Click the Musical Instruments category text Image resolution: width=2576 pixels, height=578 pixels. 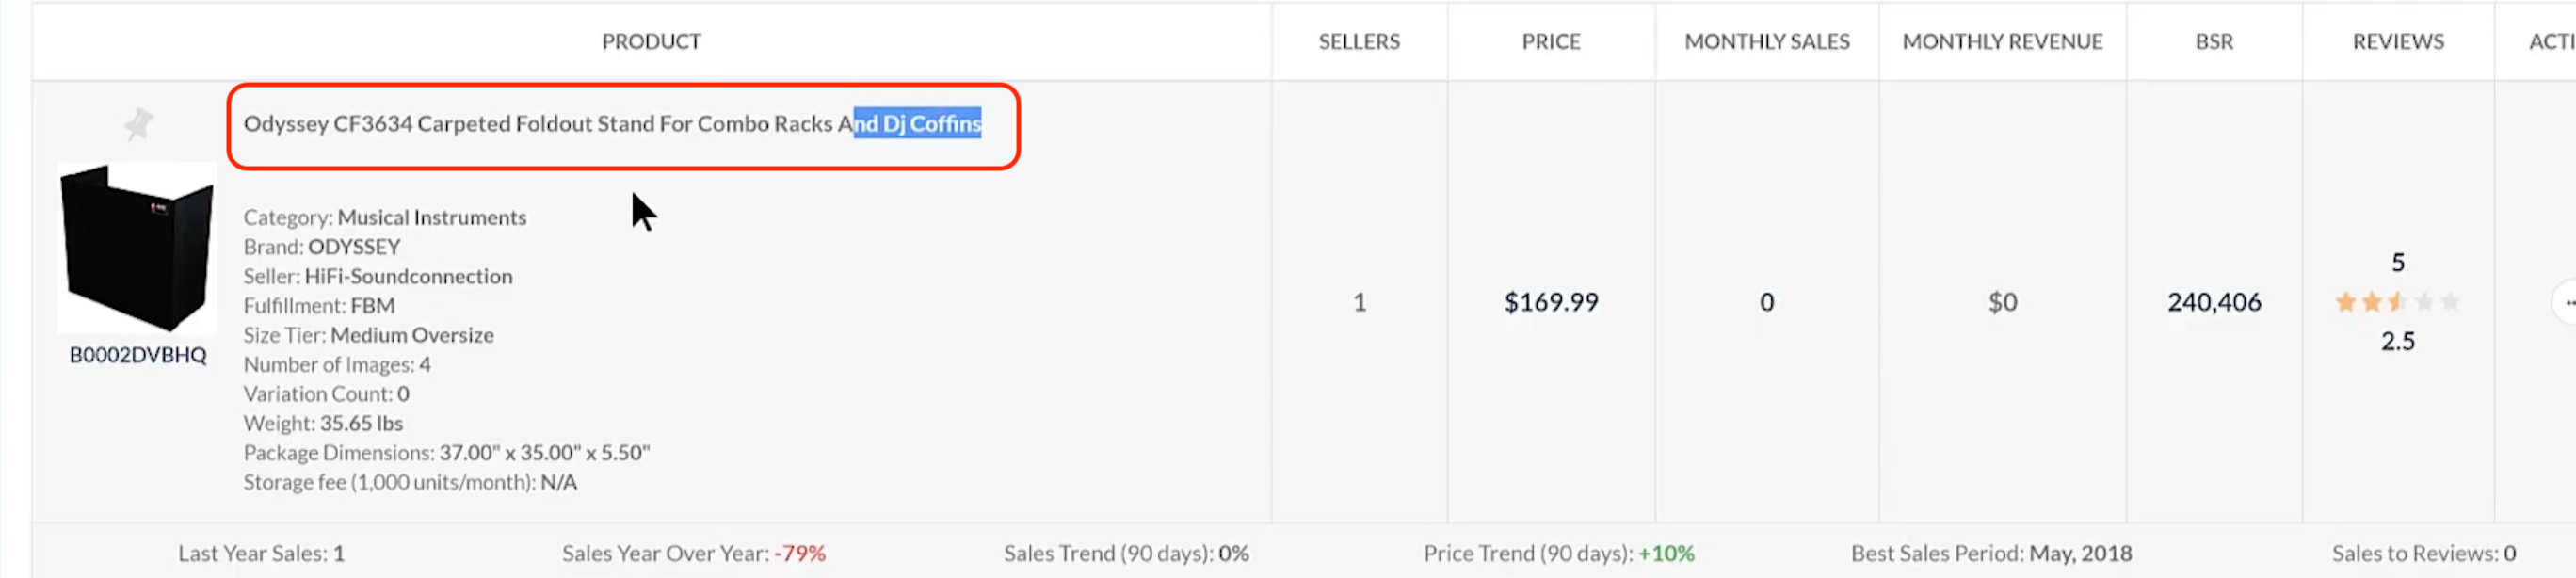[431, 218]
